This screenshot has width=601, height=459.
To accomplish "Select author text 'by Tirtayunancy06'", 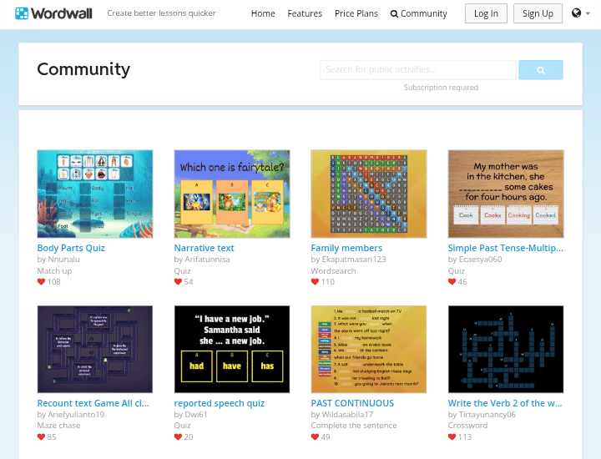I will tap(482, 415).
